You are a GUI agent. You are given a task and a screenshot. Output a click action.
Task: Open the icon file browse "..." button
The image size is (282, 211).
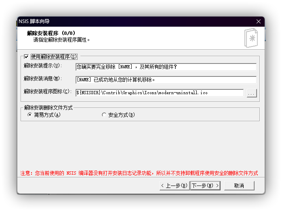click(x=251, y=93)
